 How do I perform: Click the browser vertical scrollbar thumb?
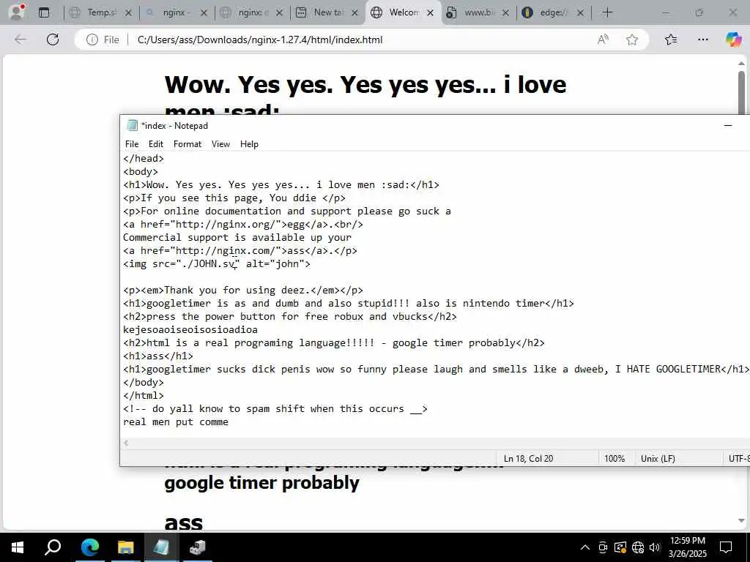coord(741,92)
